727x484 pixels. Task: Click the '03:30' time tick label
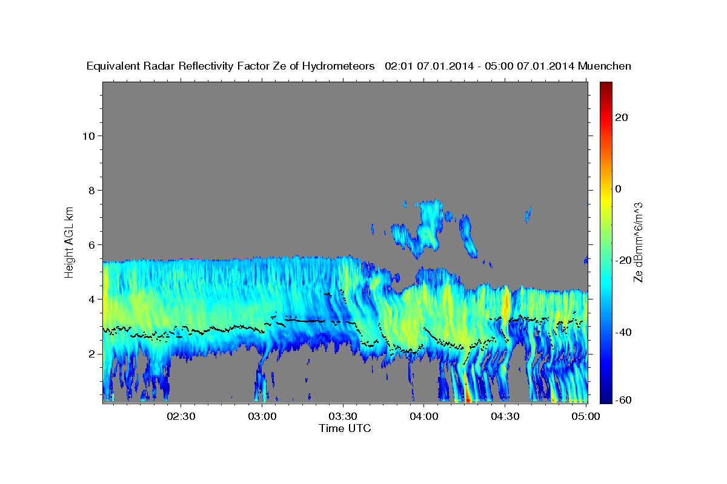343,416
